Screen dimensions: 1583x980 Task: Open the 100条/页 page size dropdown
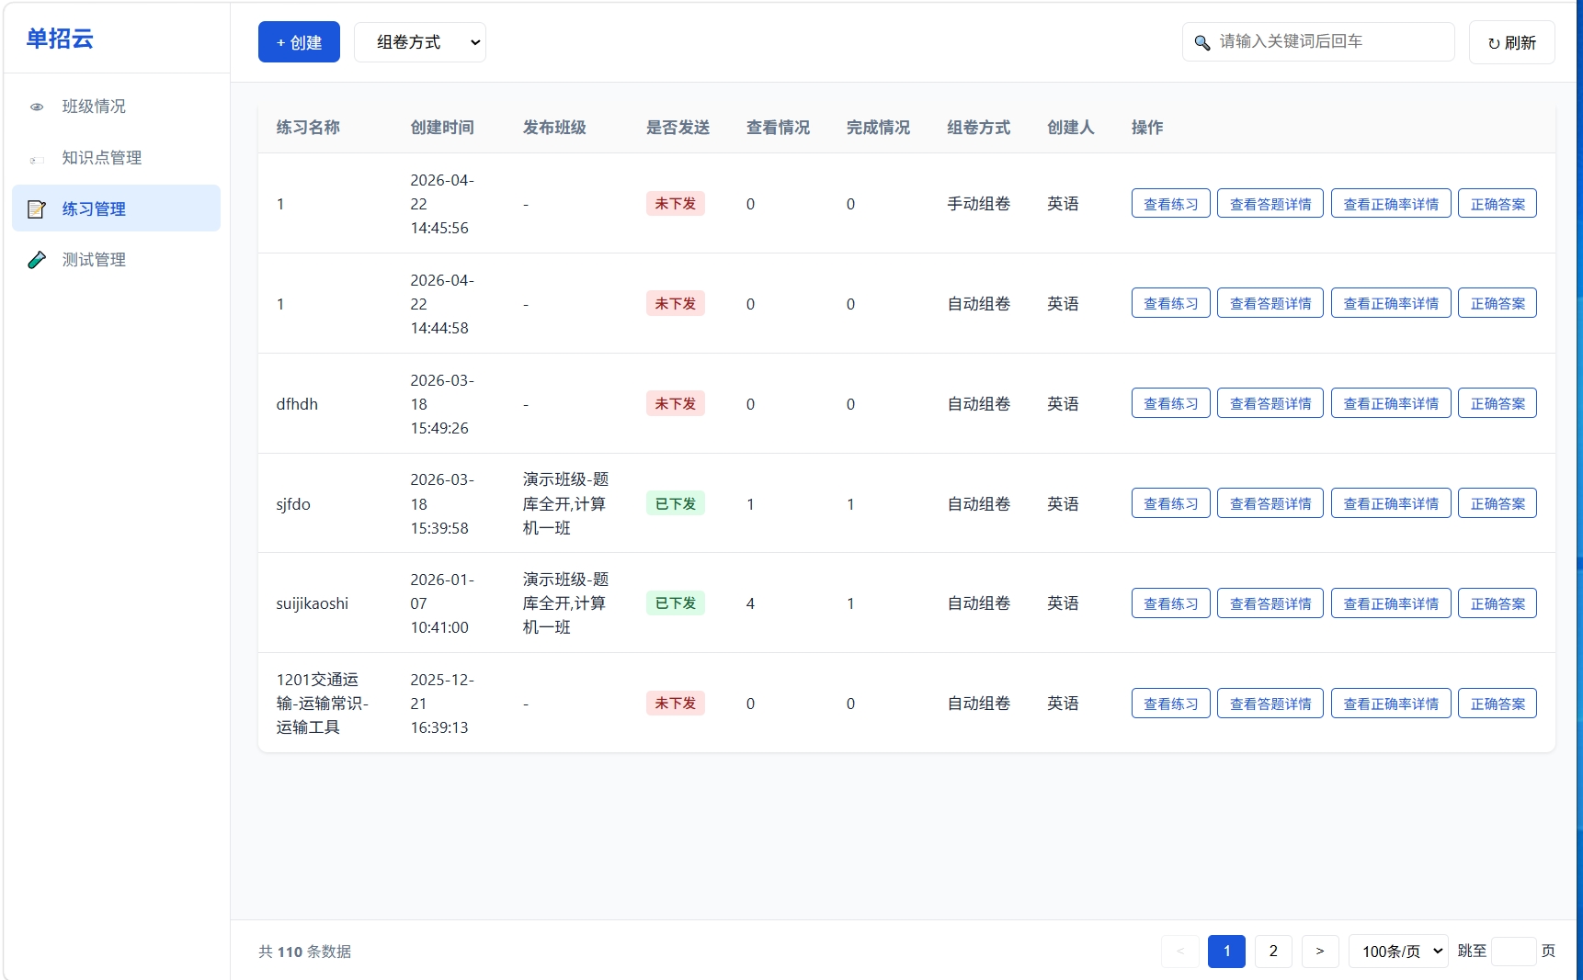(1398, 952)
